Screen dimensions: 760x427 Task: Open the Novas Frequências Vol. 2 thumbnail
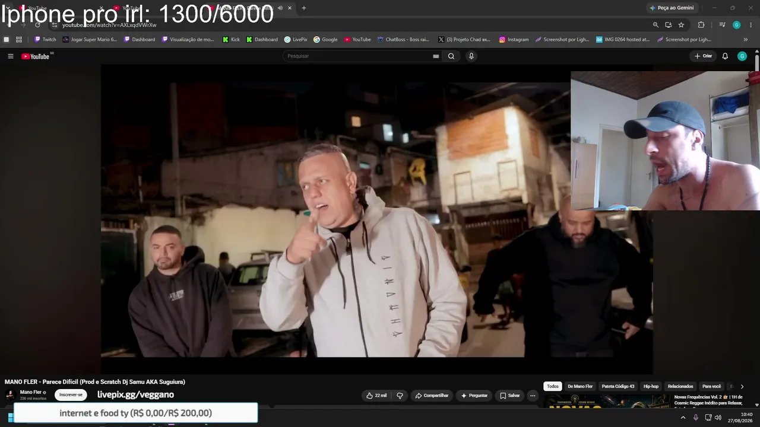(607, 402)
